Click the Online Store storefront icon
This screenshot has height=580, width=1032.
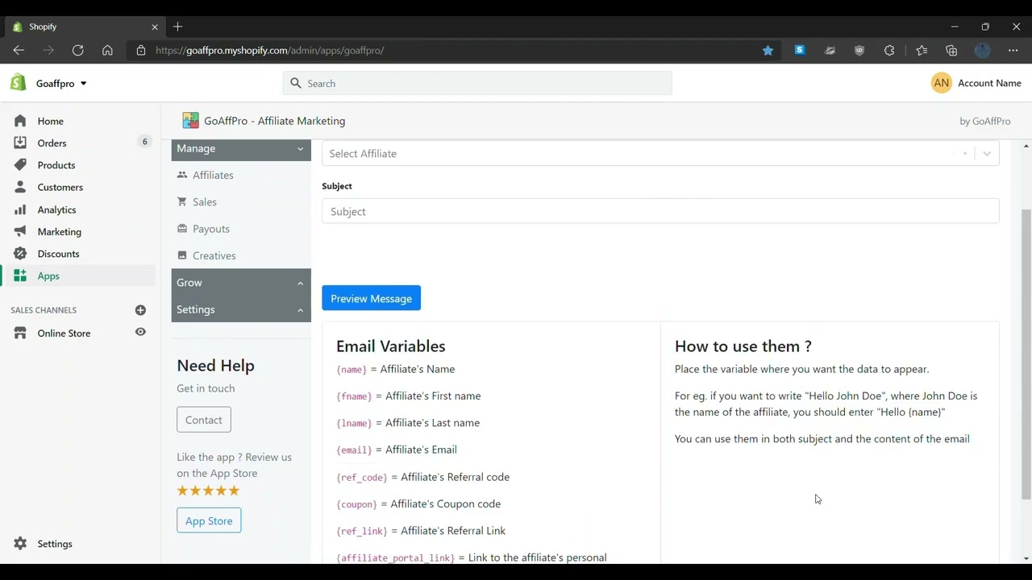pyautogui.click(x=20, y=333)
